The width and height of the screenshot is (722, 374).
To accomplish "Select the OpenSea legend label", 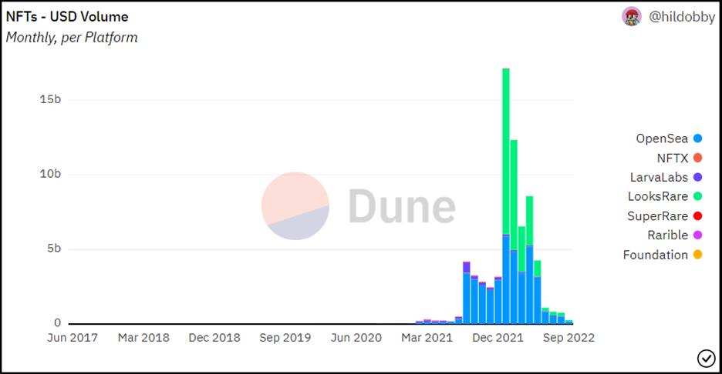I will coord(662,139).
